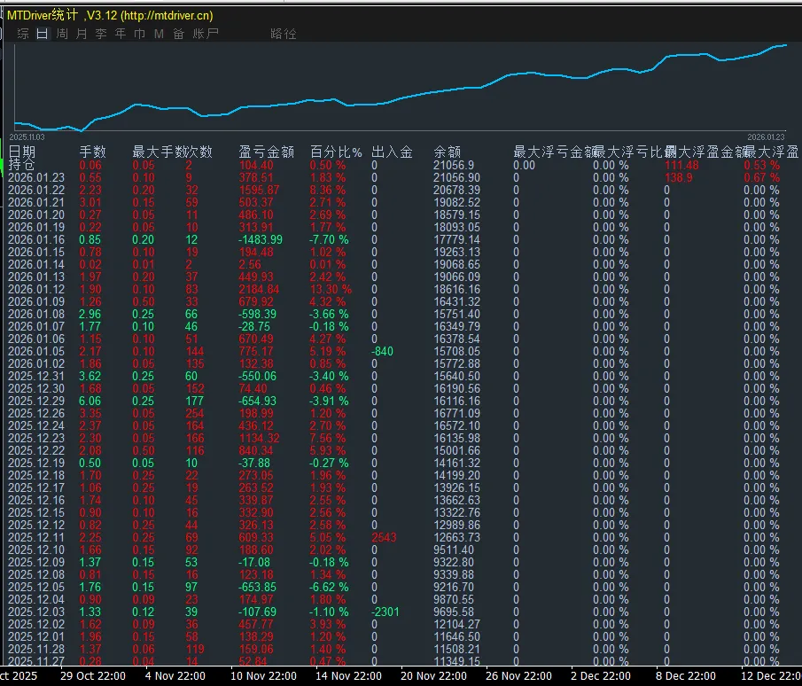
Task: Click the blue equity curve chart
Action: click(401, 87)
